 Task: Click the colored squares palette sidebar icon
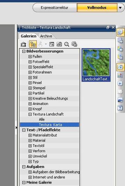click(120, 75)
